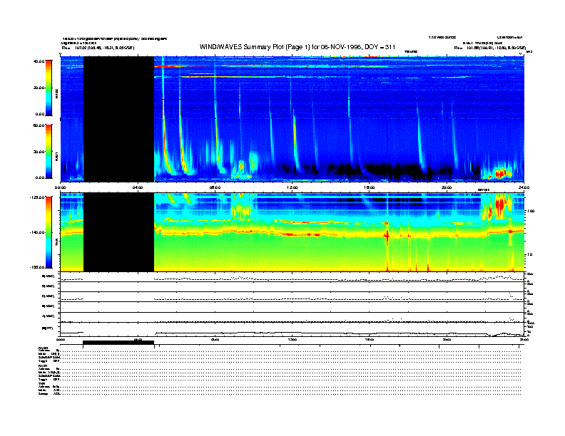Click the RAD1 color scale bar
Viewport: 565px width, 436px height.
pyautogui.click(x=49, y=151)
